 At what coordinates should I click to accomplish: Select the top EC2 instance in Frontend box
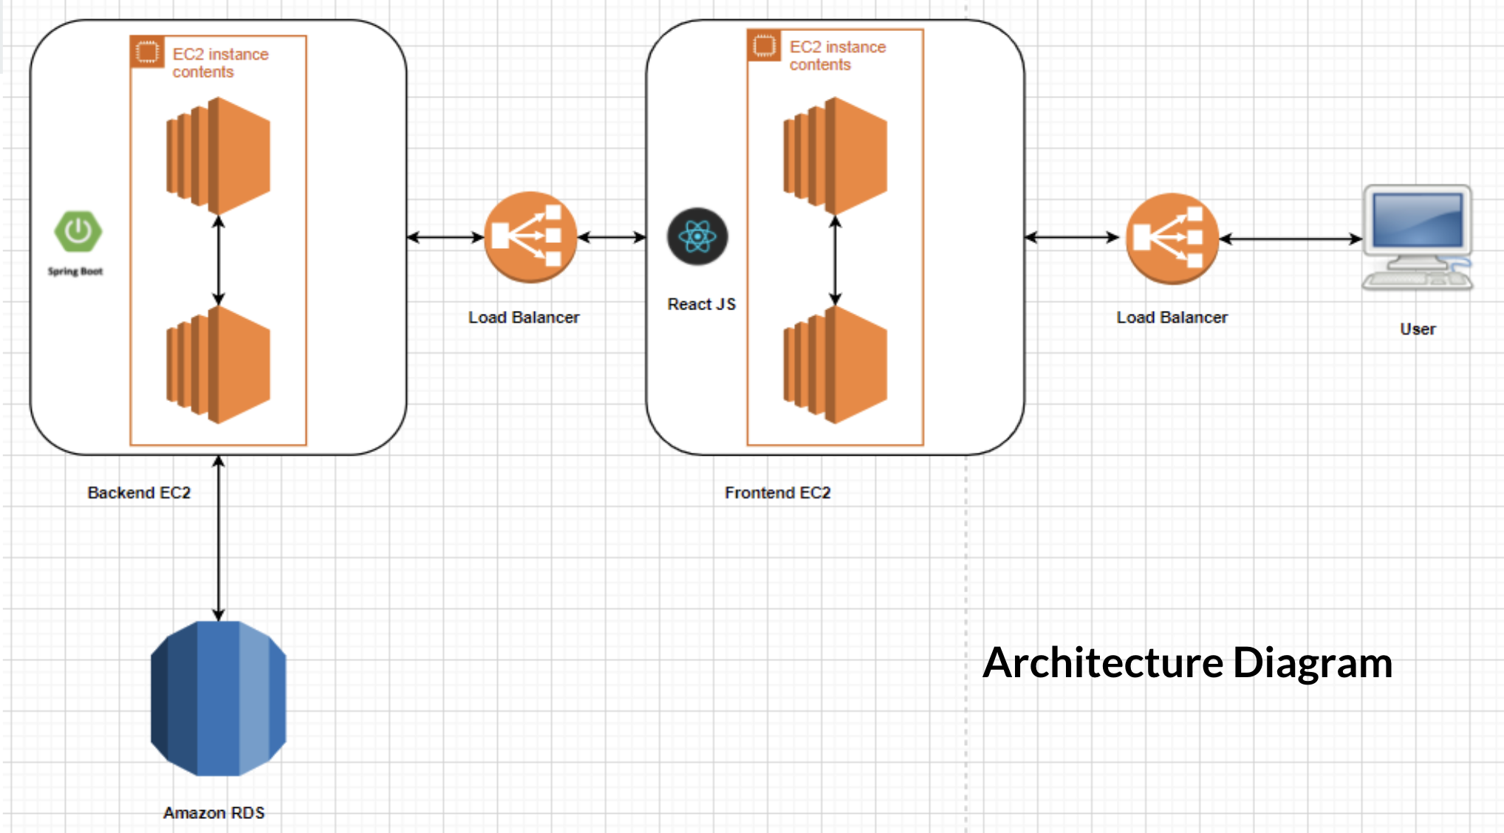(x=835, y=151)
